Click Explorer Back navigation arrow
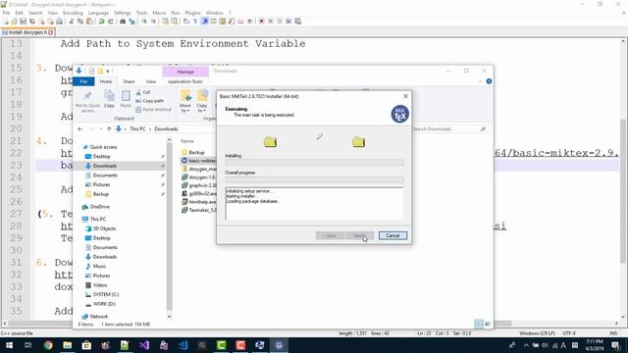The height and width of the screenshot is (353, 628). point(80,128)
